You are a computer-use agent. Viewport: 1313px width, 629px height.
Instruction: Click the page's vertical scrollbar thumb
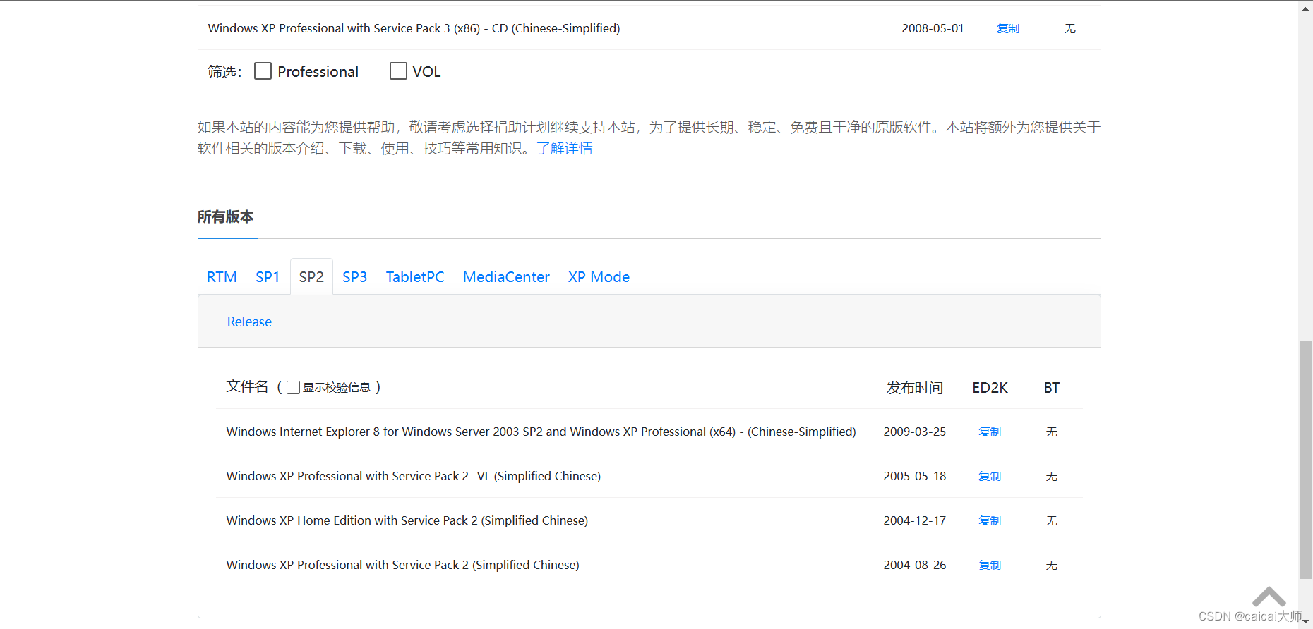(x=1306, y=460)
